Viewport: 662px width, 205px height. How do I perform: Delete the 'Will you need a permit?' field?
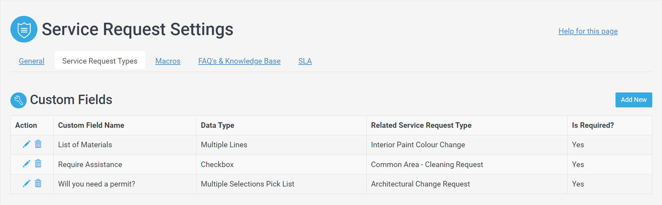tap(38, 184)
